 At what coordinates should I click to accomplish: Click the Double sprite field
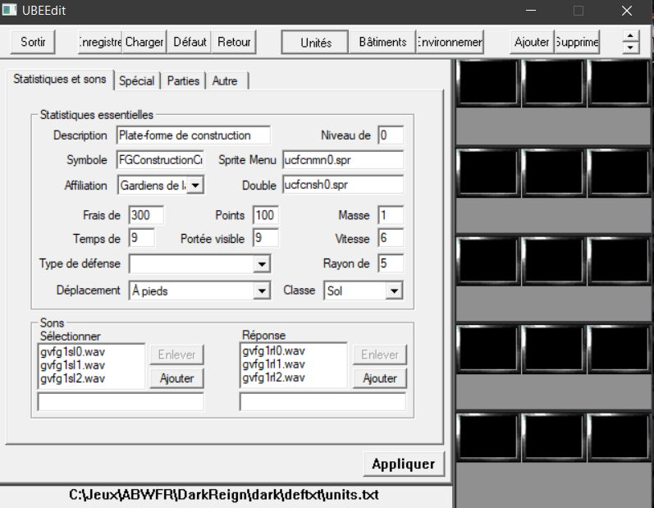(343, 185)
